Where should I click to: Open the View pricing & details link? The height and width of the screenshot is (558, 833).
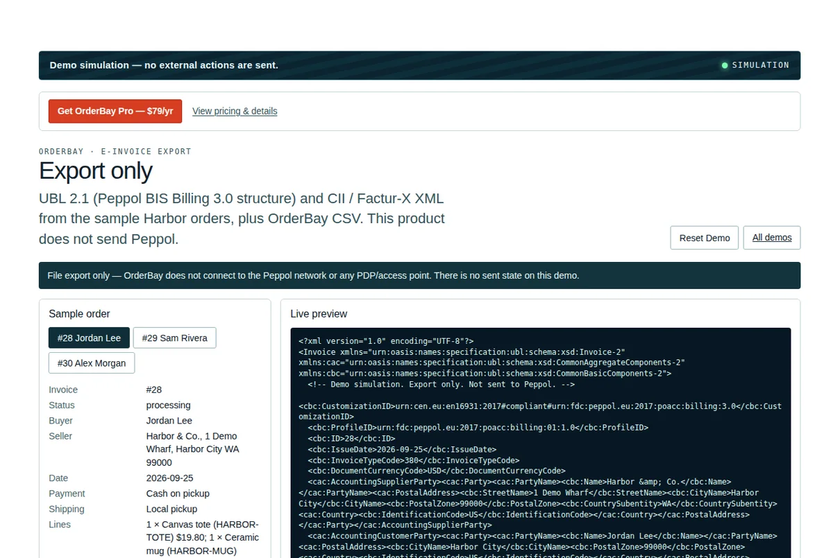coord(235,111)
